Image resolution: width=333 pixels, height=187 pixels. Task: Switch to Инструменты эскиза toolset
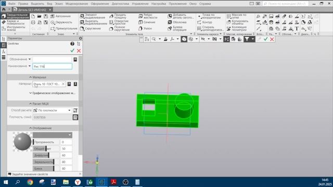(14, 29)
